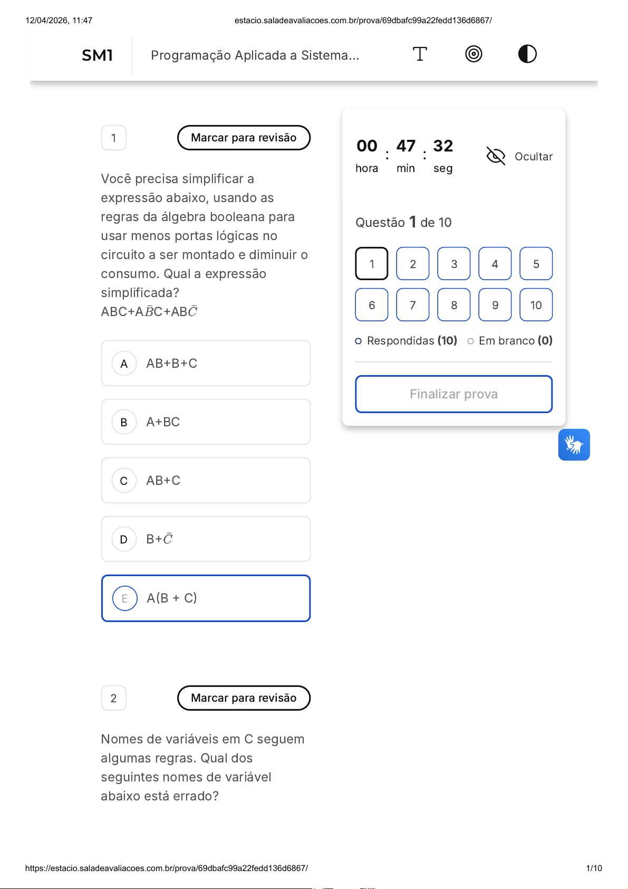The image size is (628, 889).
Task: Hide the timer with the crossed-eye icon
Action: tap(496, 156)
